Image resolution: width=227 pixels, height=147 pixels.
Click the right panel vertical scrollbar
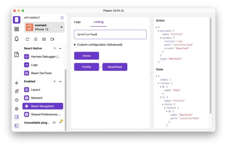point(210,66)
